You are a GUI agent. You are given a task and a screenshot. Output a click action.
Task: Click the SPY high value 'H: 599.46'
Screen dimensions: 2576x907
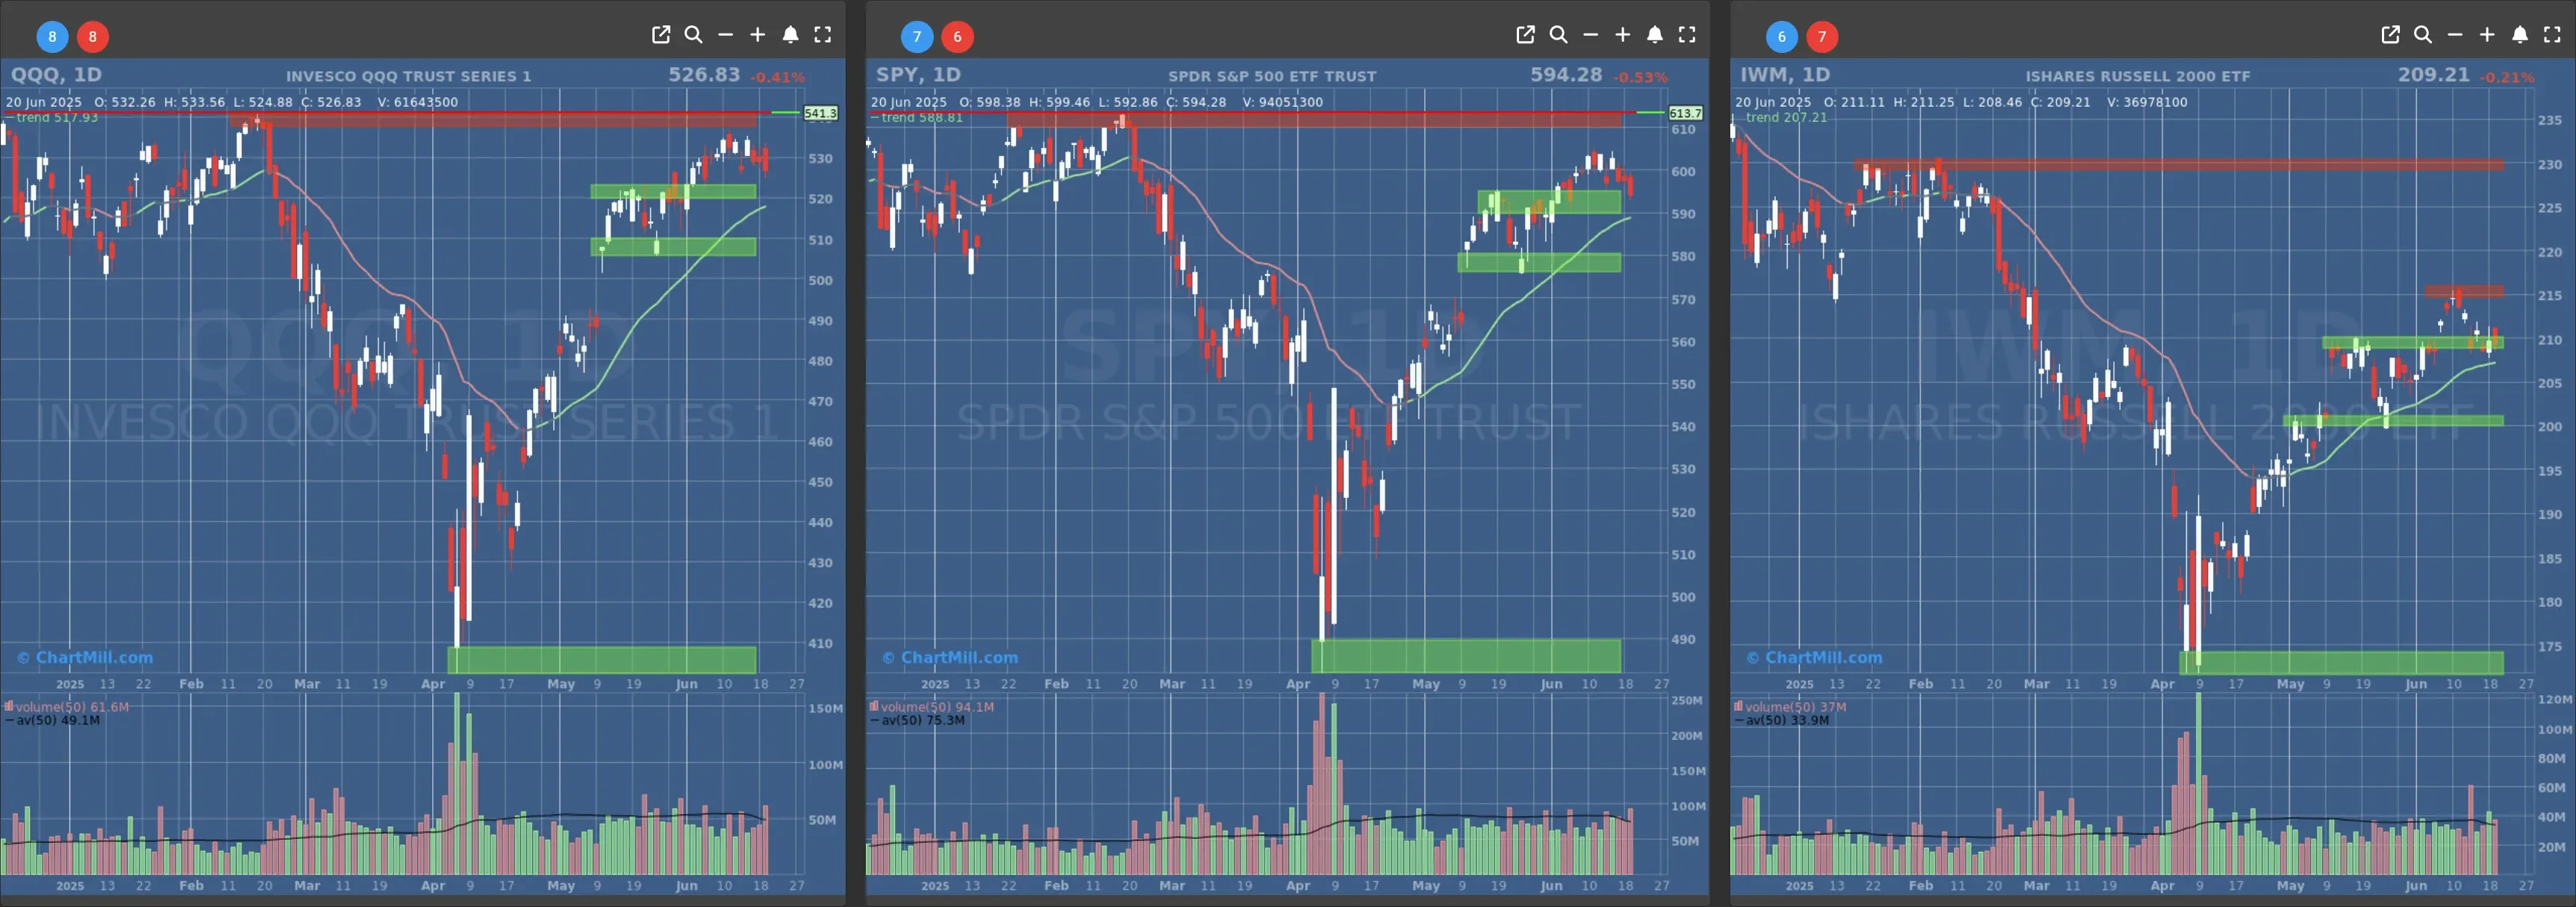(x=1059, y=102)
